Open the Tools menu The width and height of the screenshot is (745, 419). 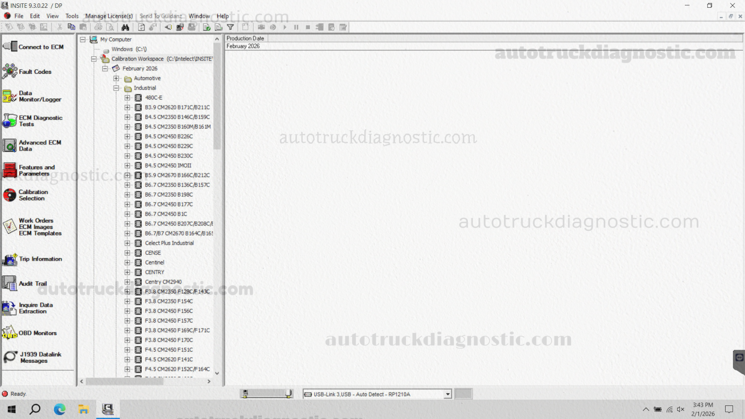pyautogui.click(x=72, y=16)
